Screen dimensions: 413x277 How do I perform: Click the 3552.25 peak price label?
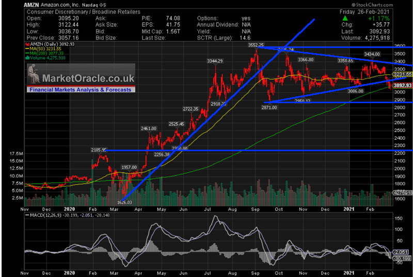pos(256,45)
